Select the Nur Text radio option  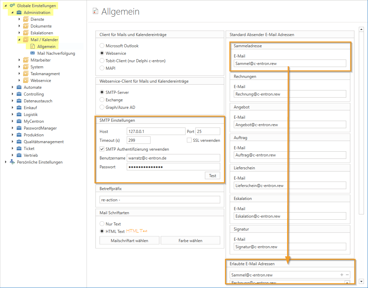pyautogui.click(x=102, y=224)
